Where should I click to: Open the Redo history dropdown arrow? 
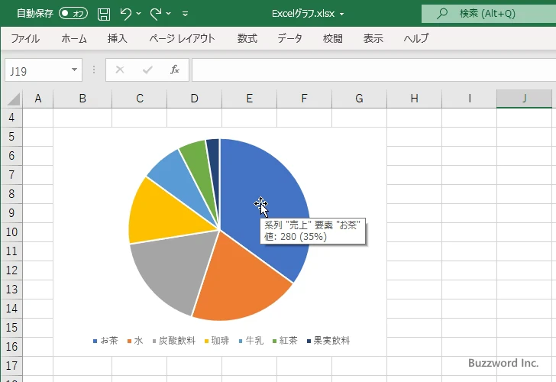tap(169, 14)
